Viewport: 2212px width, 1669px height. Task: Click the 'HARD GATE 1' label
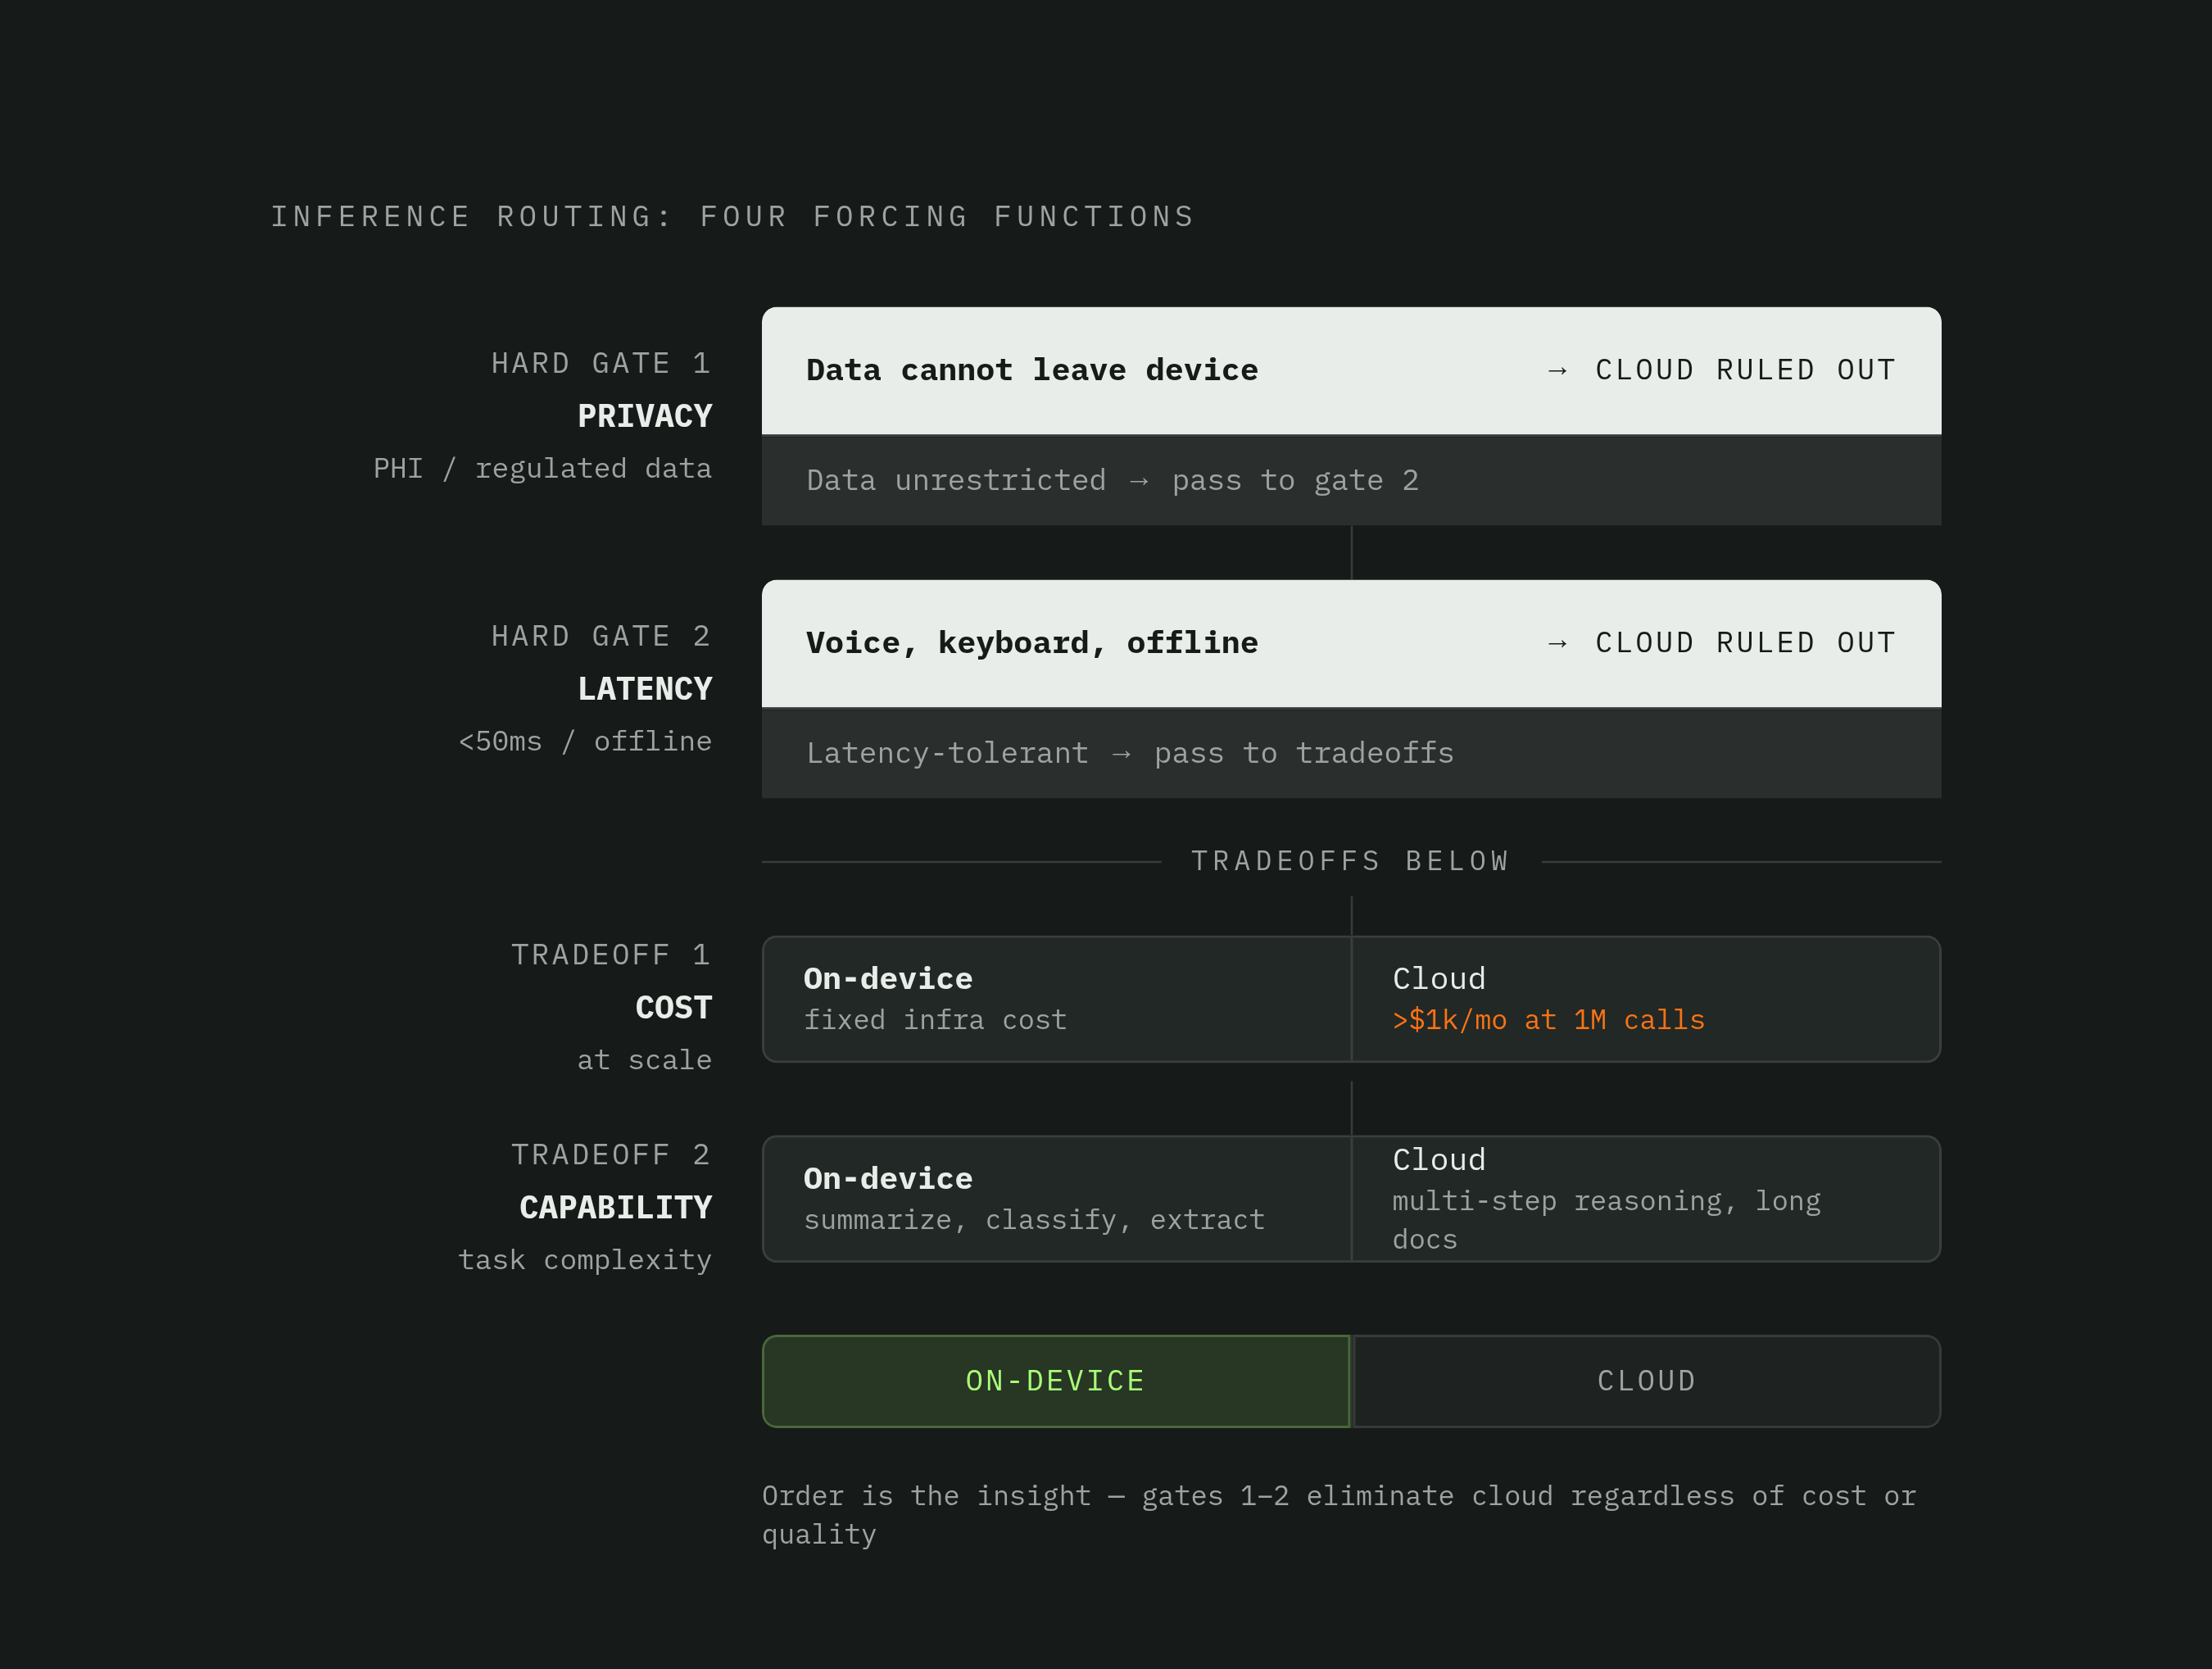click(601, 363)
